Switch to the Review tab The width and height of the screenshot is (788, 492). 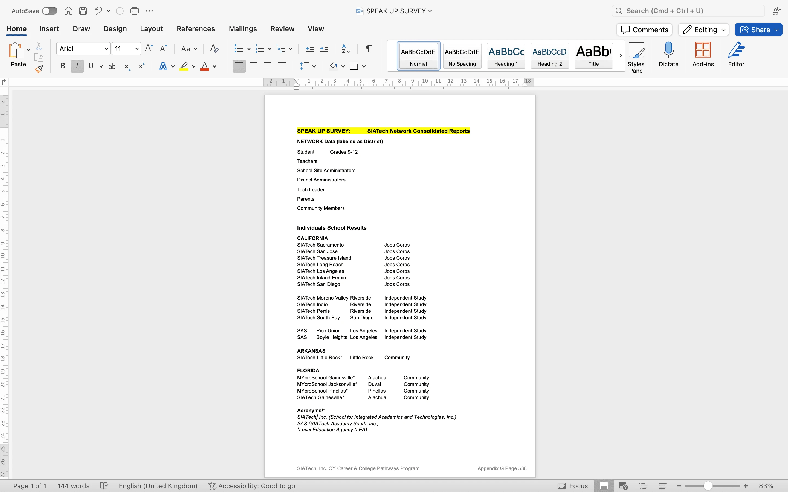tap(282, 29)
